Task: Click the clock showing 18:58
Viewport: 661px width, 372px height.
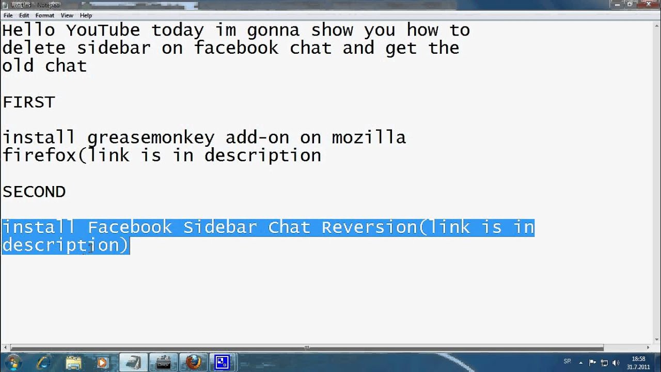Action: (638, 363)
